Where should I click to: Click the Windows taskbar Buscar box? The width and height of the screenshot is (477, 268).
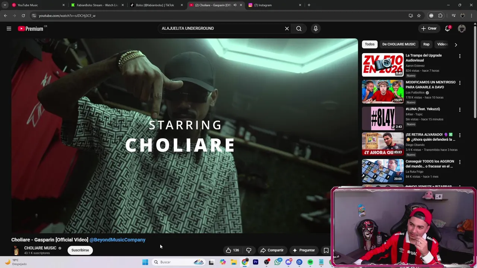(179, 262)
